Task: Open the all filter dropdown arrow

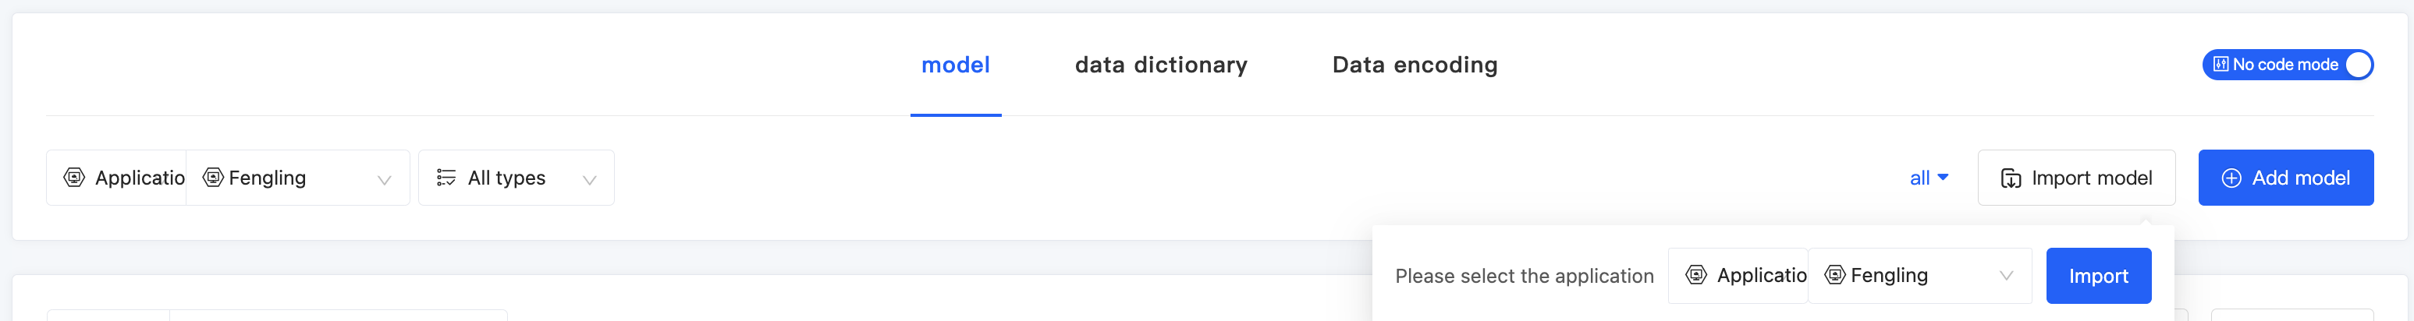Action: point(1943,177)
